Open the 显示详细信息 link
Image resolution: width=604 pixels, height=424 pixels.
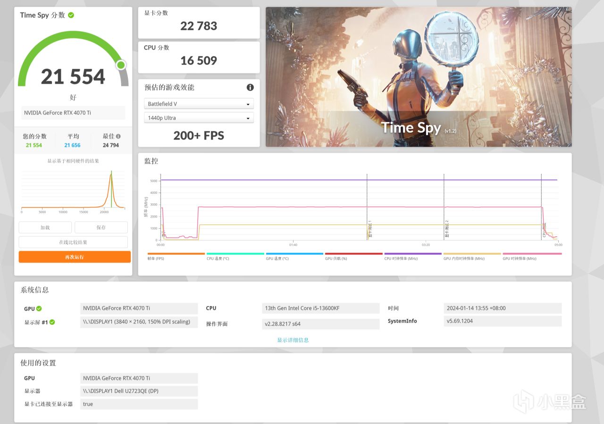click(293, 340)
